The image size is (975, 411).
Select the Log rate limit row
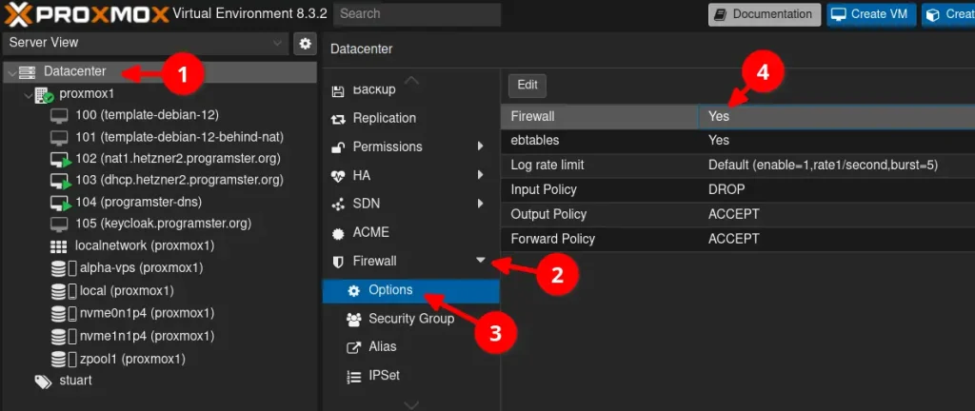pos(738,166)
